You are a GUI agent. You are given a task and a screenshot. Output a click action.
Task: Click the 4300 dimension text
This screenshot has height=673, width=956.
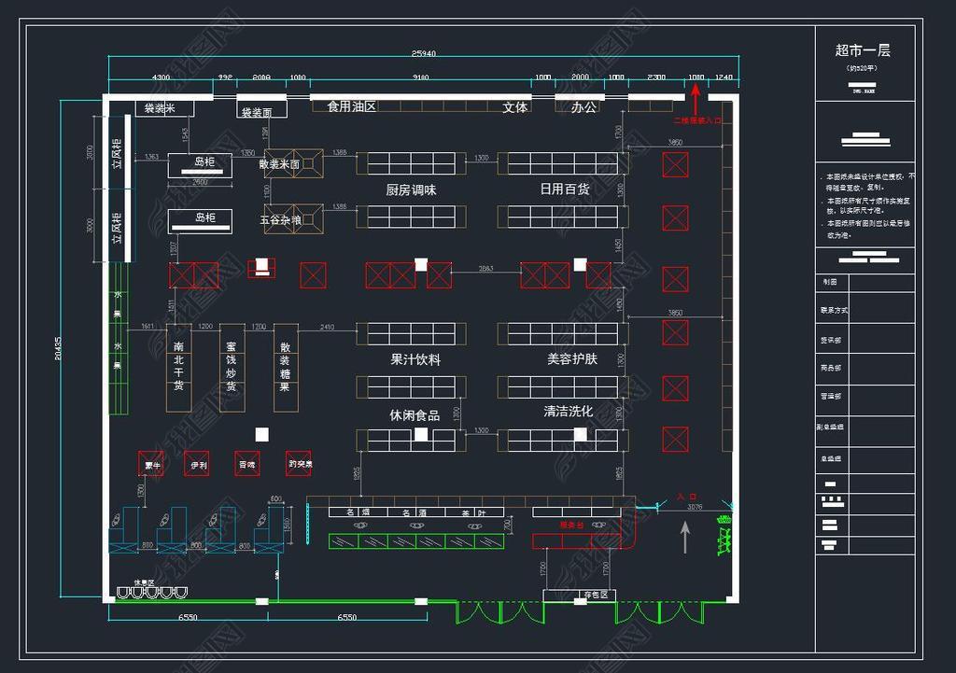[x=161, y=77]
